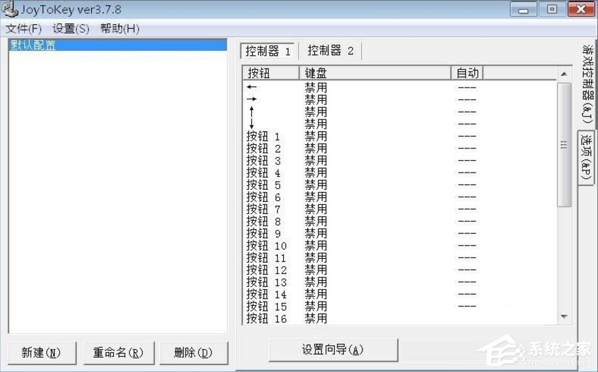Select the 按钮 11 row
Screen dimensions: 598x372
coord(400,258)
